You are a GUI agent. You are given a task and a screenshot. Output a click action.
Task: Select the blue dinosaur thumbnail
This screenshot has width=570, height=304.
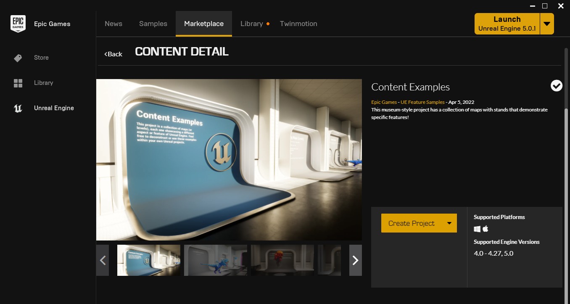[216, 260]
